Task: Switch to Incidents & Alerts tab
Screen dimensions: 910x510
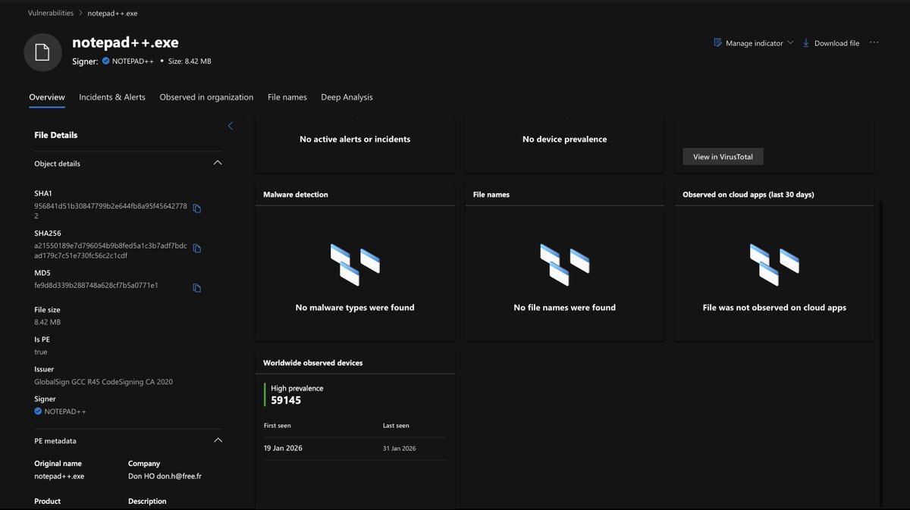Action: tap(112, 97)
